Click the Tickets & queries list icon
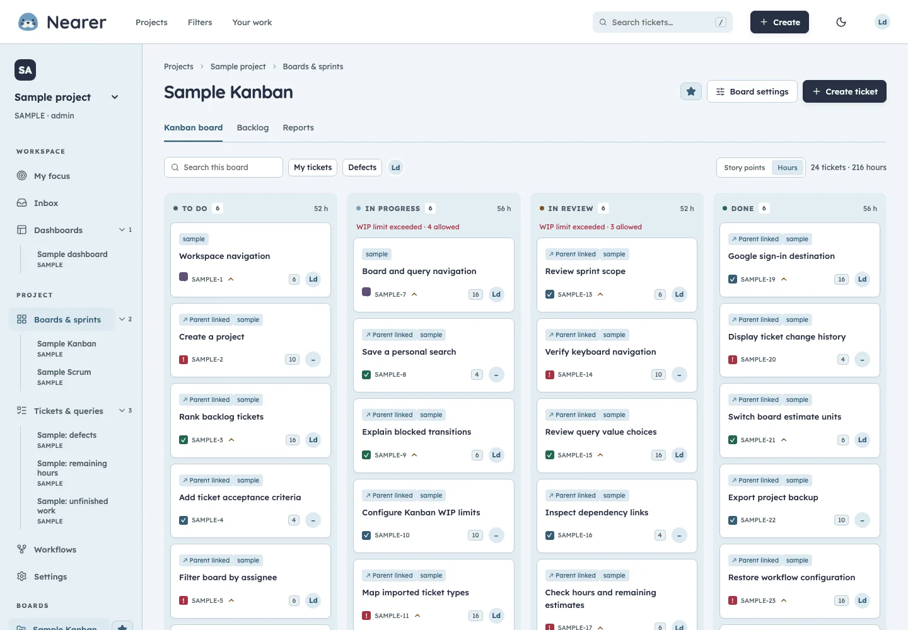908x630 pixels. tap(22, 411)
